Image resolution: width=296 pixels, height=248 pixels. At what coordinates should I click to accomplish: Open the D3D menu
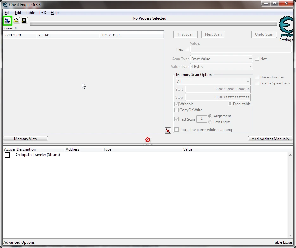pos(43,13)
